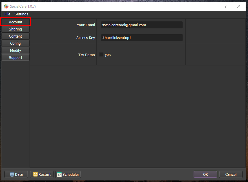Go to the Config tab
Viewport: 248px width, 182px height.
coord(15,44)
